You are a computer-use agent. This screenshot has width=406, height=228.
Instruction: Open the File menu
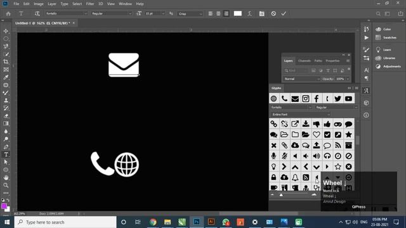point(16,4)
